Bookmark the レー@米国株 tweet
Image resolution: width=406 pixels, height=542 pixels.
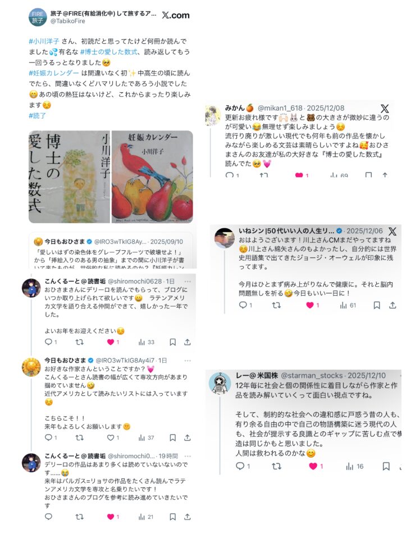click(x=386, y=466)
